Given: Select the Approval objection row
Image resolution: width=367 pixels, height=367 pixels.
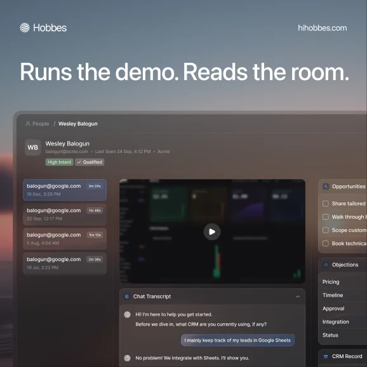Looking at the screenshot, I should [x=343, y=309].
